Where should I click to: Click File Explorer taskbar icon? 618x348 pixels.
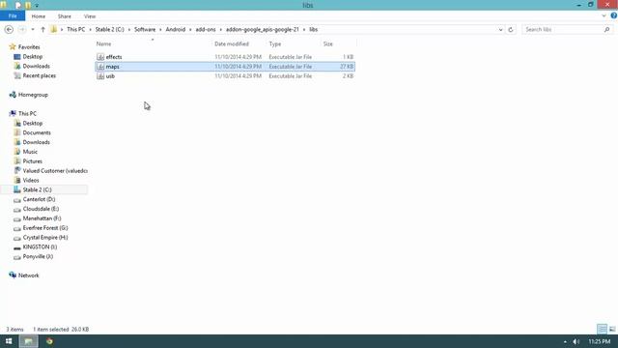click(x=29, y=341)
